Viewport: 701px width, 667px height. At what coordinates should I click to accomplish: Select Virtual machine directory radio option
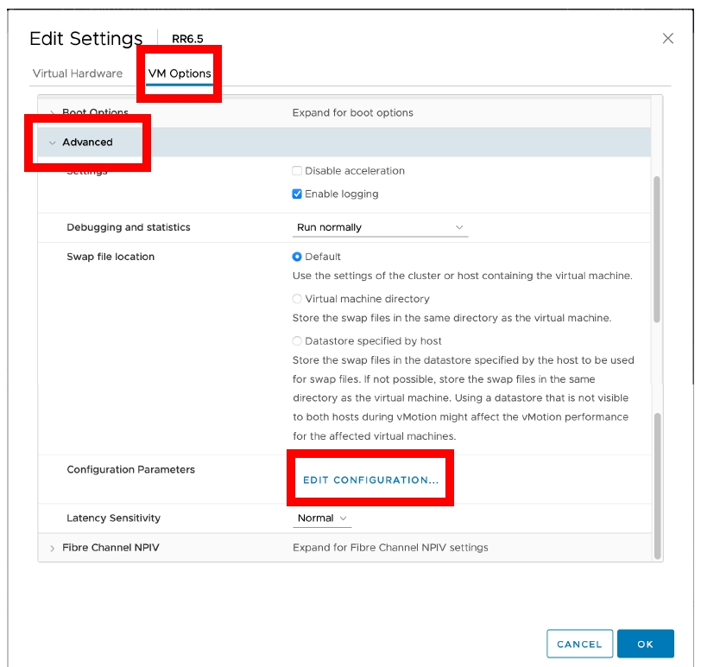(297, 298)
